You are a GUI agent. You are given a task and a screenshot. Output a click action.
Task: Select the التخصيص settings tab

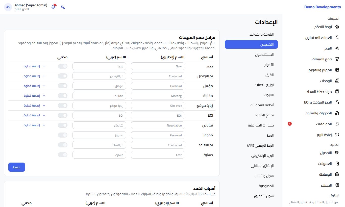click(251, 44)
